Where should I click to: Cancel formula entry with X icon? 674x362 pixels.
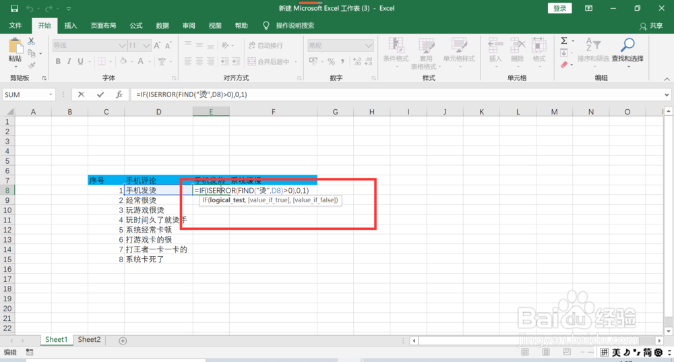pos(81,94)
